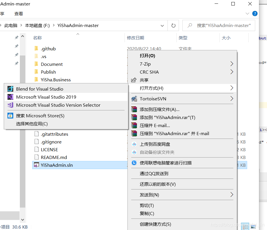Click the TortoiseSVN turtle icon
Screen dimensions: 267x230
[134, 99]
